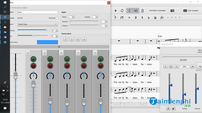Screen dimensions: 202x113
Task: Click the camera image capture icon
Action: (x=172, y=10)
